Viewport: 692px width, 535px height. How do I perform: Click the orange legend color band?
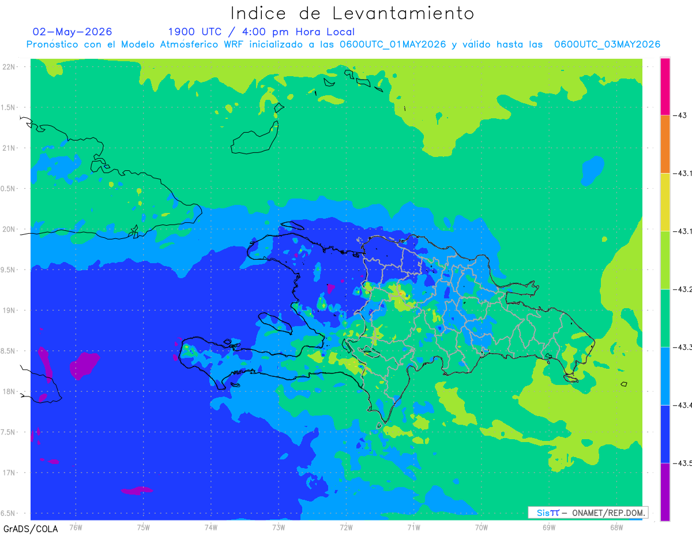click(665, 144)
